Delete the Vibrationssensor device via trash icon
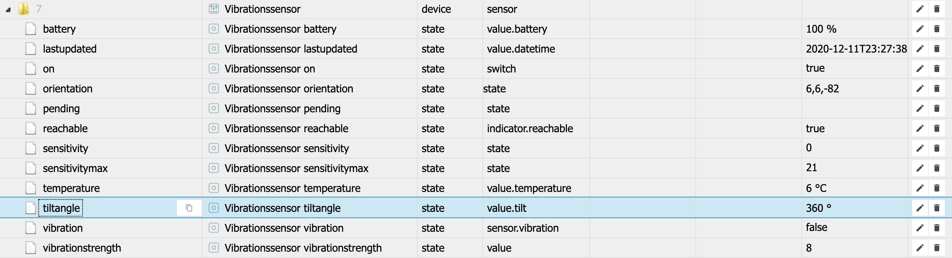The width and height of the screenshot is (952, 258). [936, 9]
